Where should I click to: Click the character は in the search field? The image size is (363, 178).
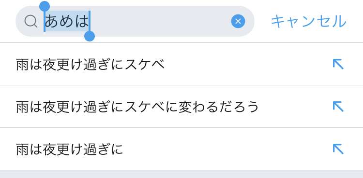[81, 21]
